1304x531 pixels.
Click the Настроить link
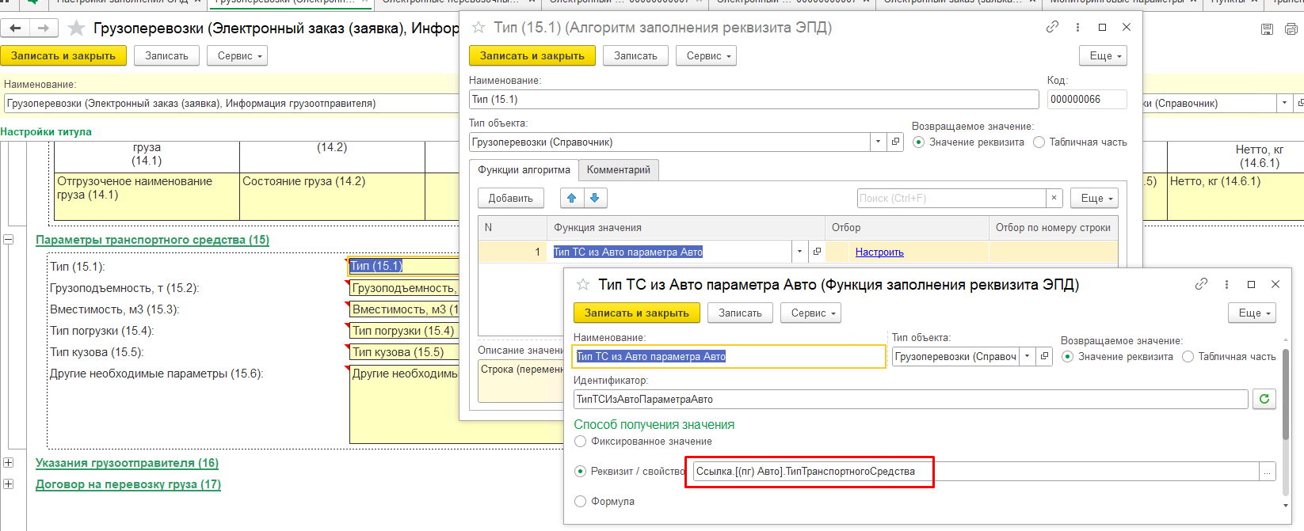879,252
